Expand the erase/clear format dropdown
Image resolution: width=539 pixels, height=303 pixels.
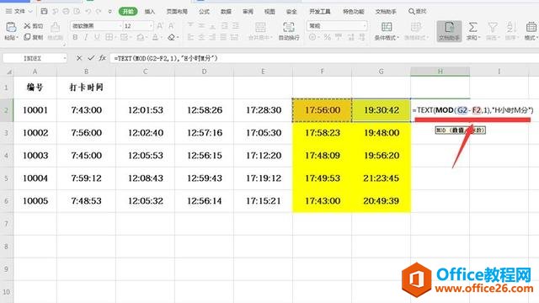coord(178,37)
